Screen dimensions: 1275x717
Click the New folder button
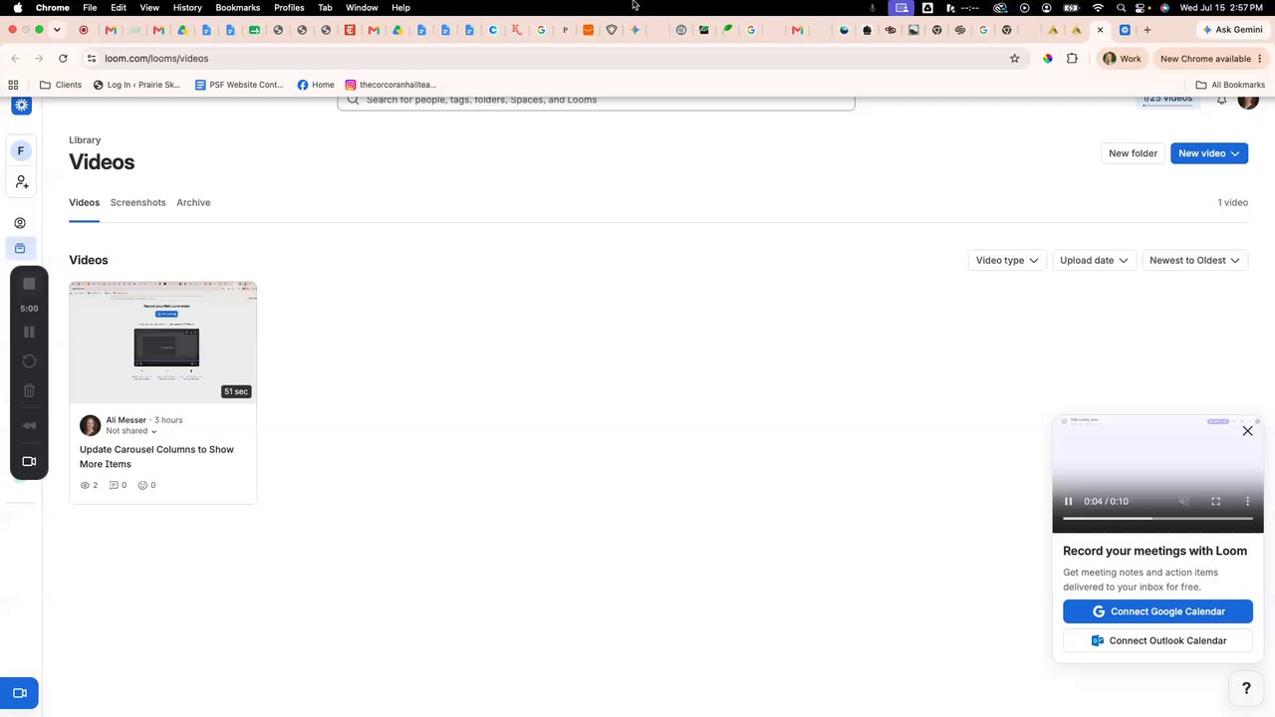click(1133, 153)
